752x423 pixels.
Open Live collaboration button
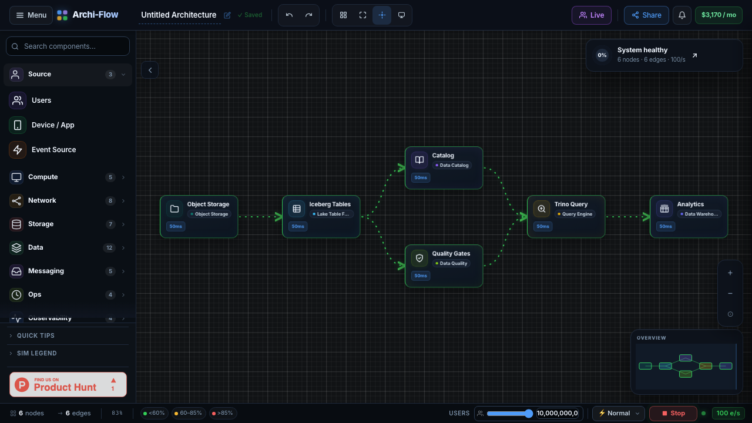tap(592, 15)
